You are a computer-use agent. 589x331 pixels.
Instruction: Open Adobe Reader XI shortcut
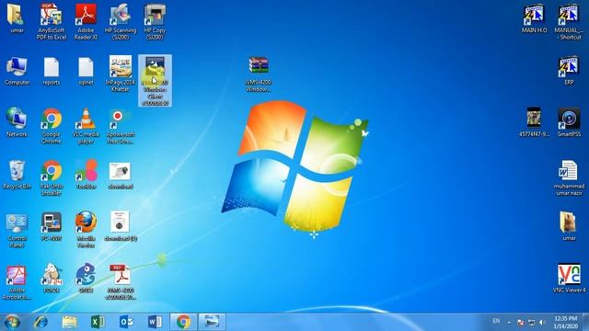tap(86, 21)
